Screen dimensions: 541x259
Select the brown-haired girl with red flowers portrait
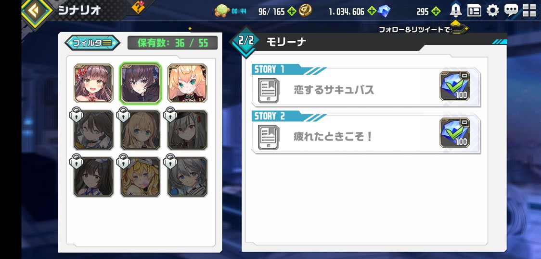click(x=93, y=83)
